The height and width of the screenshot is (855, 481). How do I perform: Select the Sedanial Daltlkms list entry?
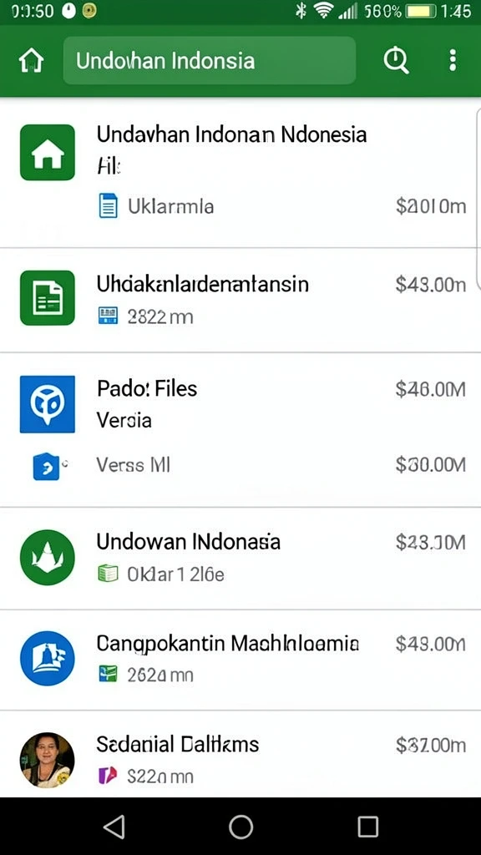coord(240,755)
